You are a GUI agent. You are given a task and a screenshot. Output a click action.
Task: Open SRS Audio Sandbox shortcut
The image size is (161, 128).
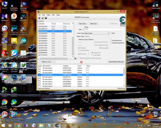[x=23, y=6]
